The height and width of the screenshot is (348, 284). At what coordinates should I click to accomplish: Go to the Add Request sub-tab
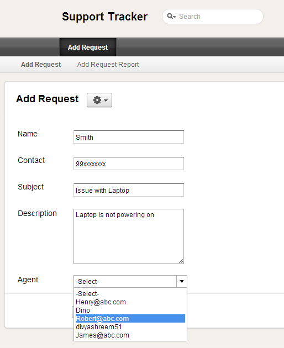click(x=41, y=65)
